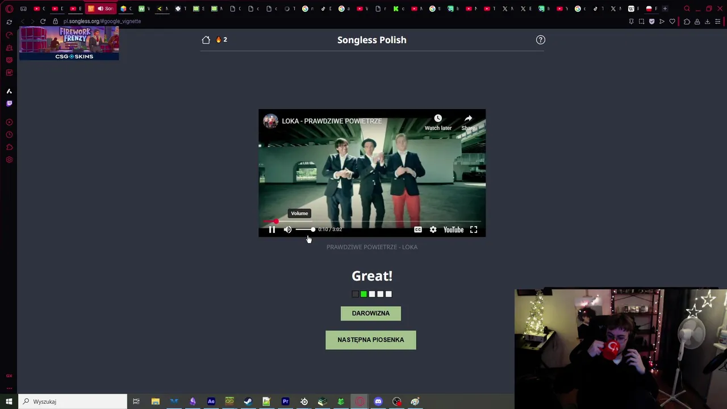The image size is (727, 409).
Task: Switch to the active Songless tab
Action: [100, 9]
